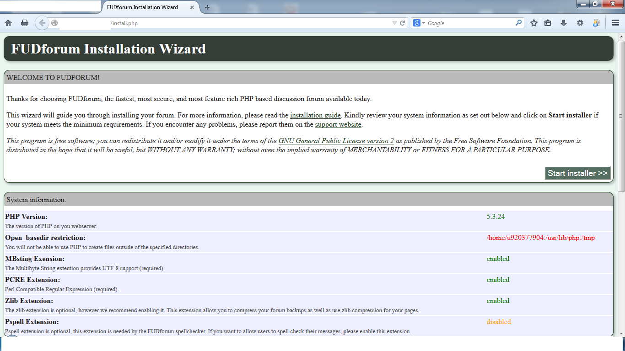625x351 pixels.
Task: Open Downloads arrow icon
Action: click(564, 23)
